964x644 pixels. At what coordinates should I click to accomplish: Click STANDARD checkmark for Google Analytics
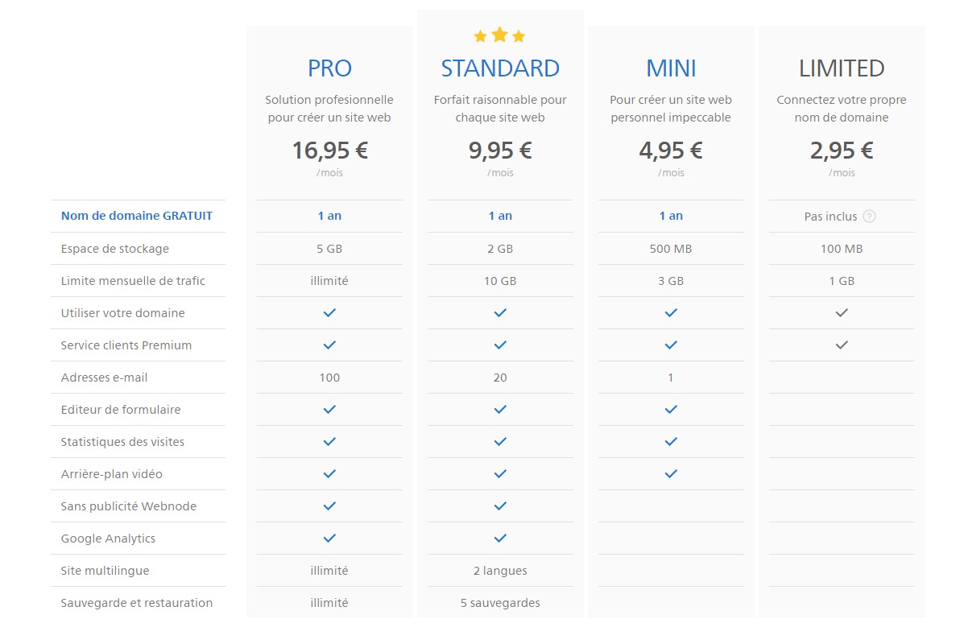[x=500, y=538]
